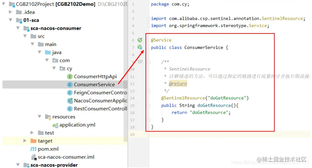
Task: Click the ConsumerService class icon
Action: click(x=70, y=85)
